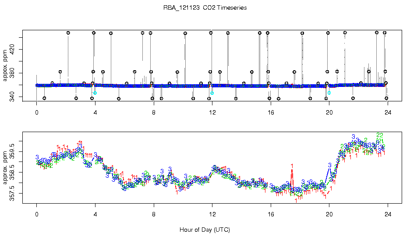The image size is (410, 237).
Task: Click the 16 tick label on the bottom x-axis
Action: click(271, 215)
